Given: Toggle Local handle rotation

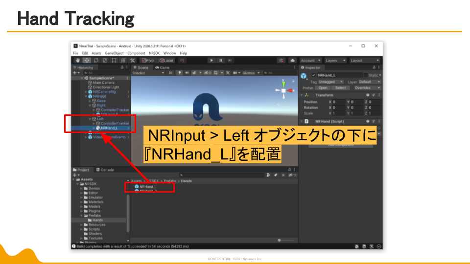Looking at the screenshot, I should coord(166,61).
